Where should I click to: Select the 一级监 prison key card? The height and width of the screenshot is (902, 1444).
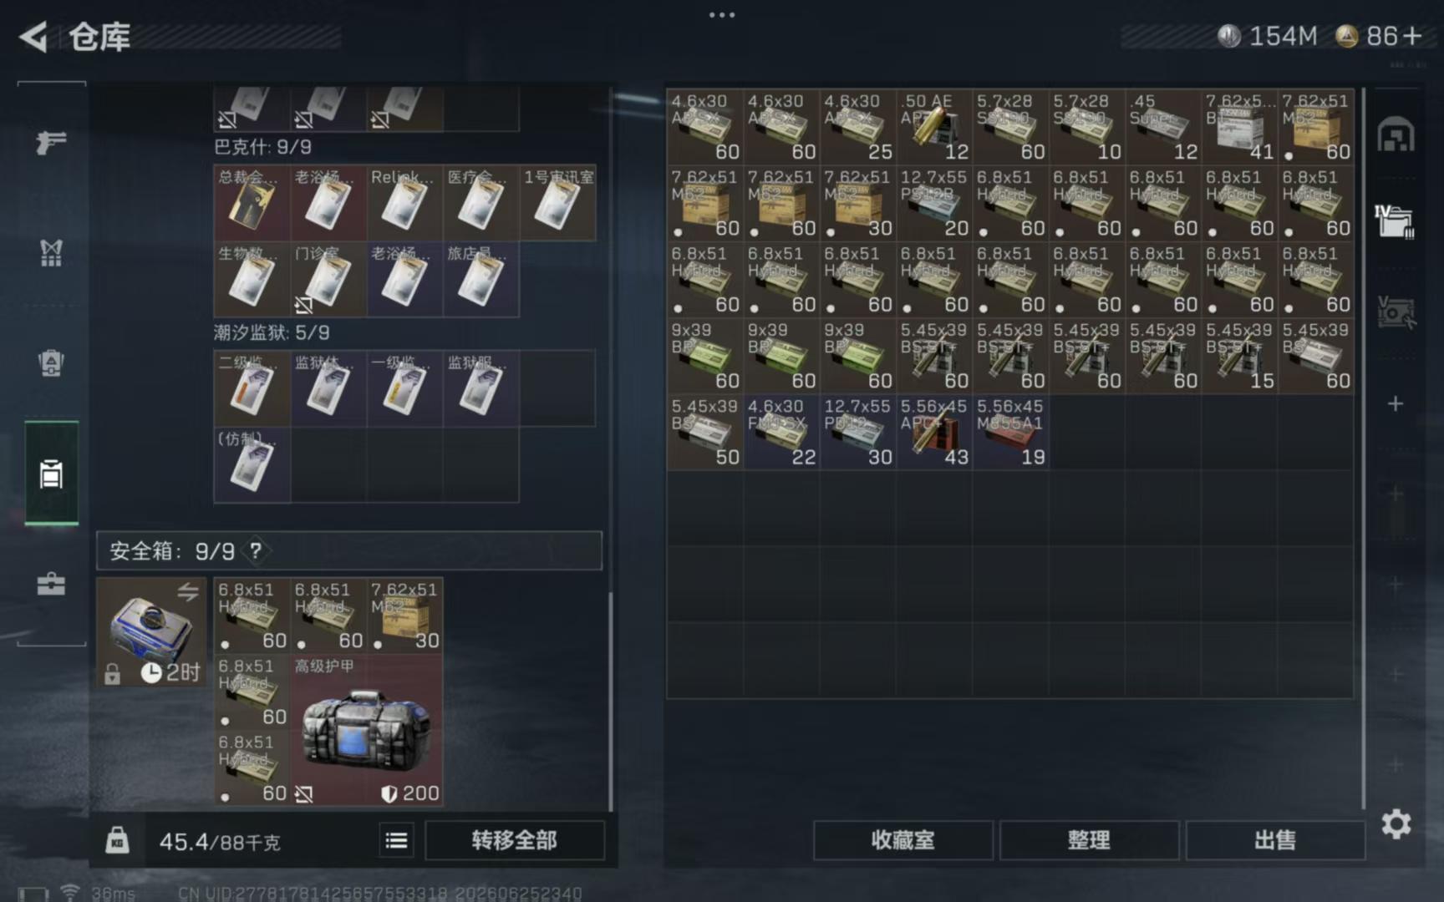tap(404, 388)
